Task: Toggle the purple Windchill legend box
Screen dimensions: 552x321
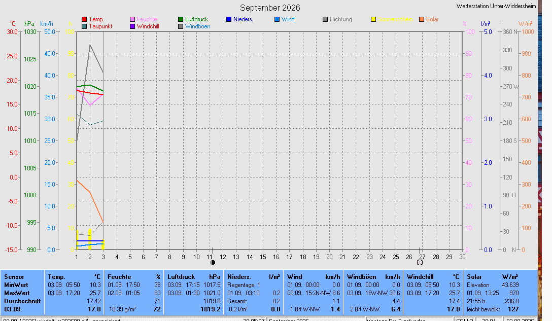Action: [132, 26]
